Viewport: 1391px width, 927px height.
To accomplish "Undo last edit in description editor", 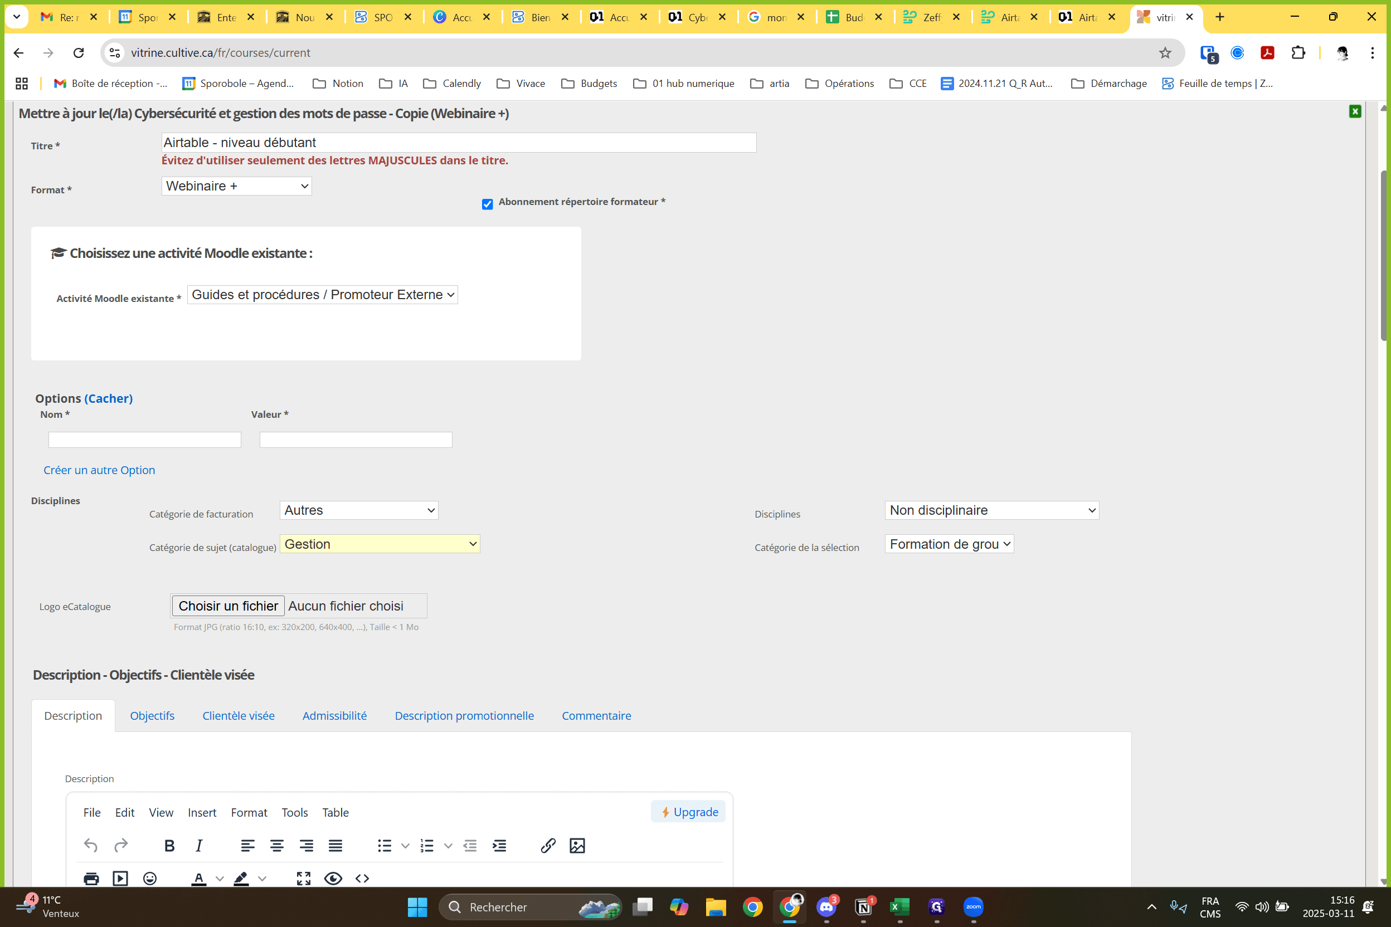I will click(x=90, y=846).
